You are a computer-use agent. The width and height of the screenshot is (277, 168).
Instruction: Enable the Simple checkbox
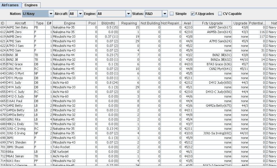[x=172, y=14]
